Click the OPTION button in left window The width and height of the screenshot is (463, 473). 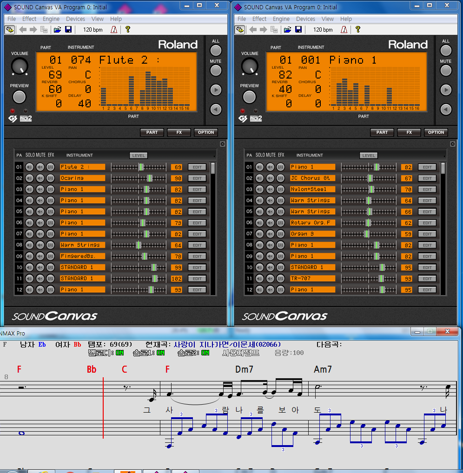pos(206,132)
